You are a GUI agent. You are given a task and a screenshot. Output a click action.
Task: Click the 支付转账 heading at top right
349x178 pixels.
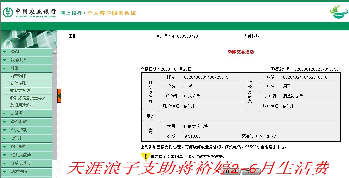[251, 36]
